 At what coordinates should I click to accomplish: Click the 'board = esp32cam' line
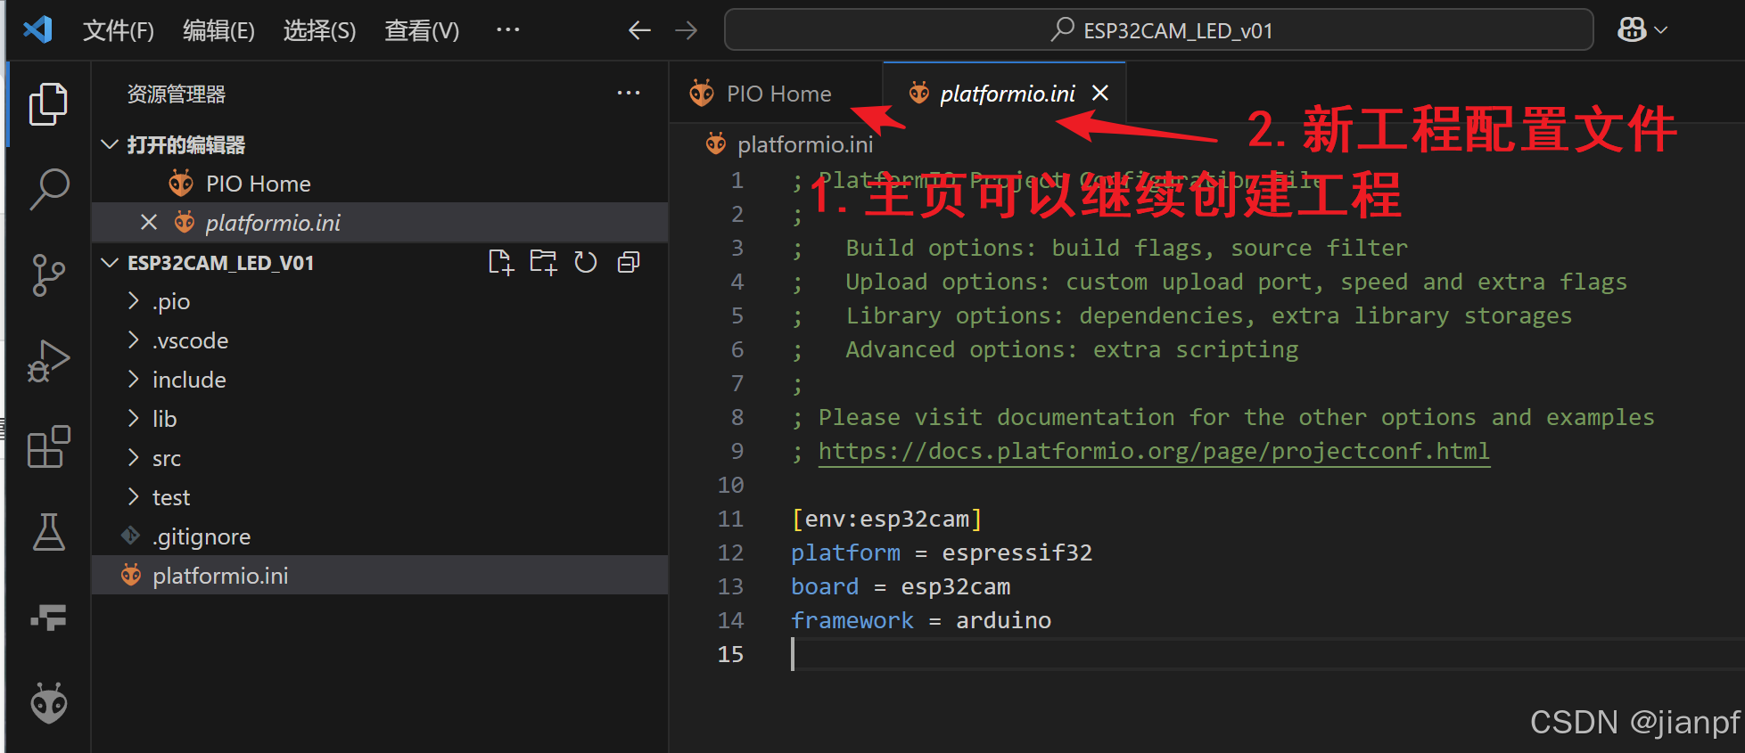[x=901, y=586]
